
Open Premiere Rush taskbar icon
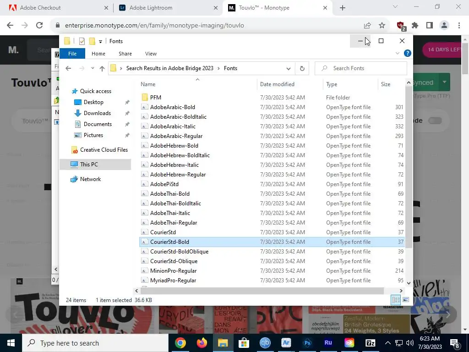tap(328, 343)
